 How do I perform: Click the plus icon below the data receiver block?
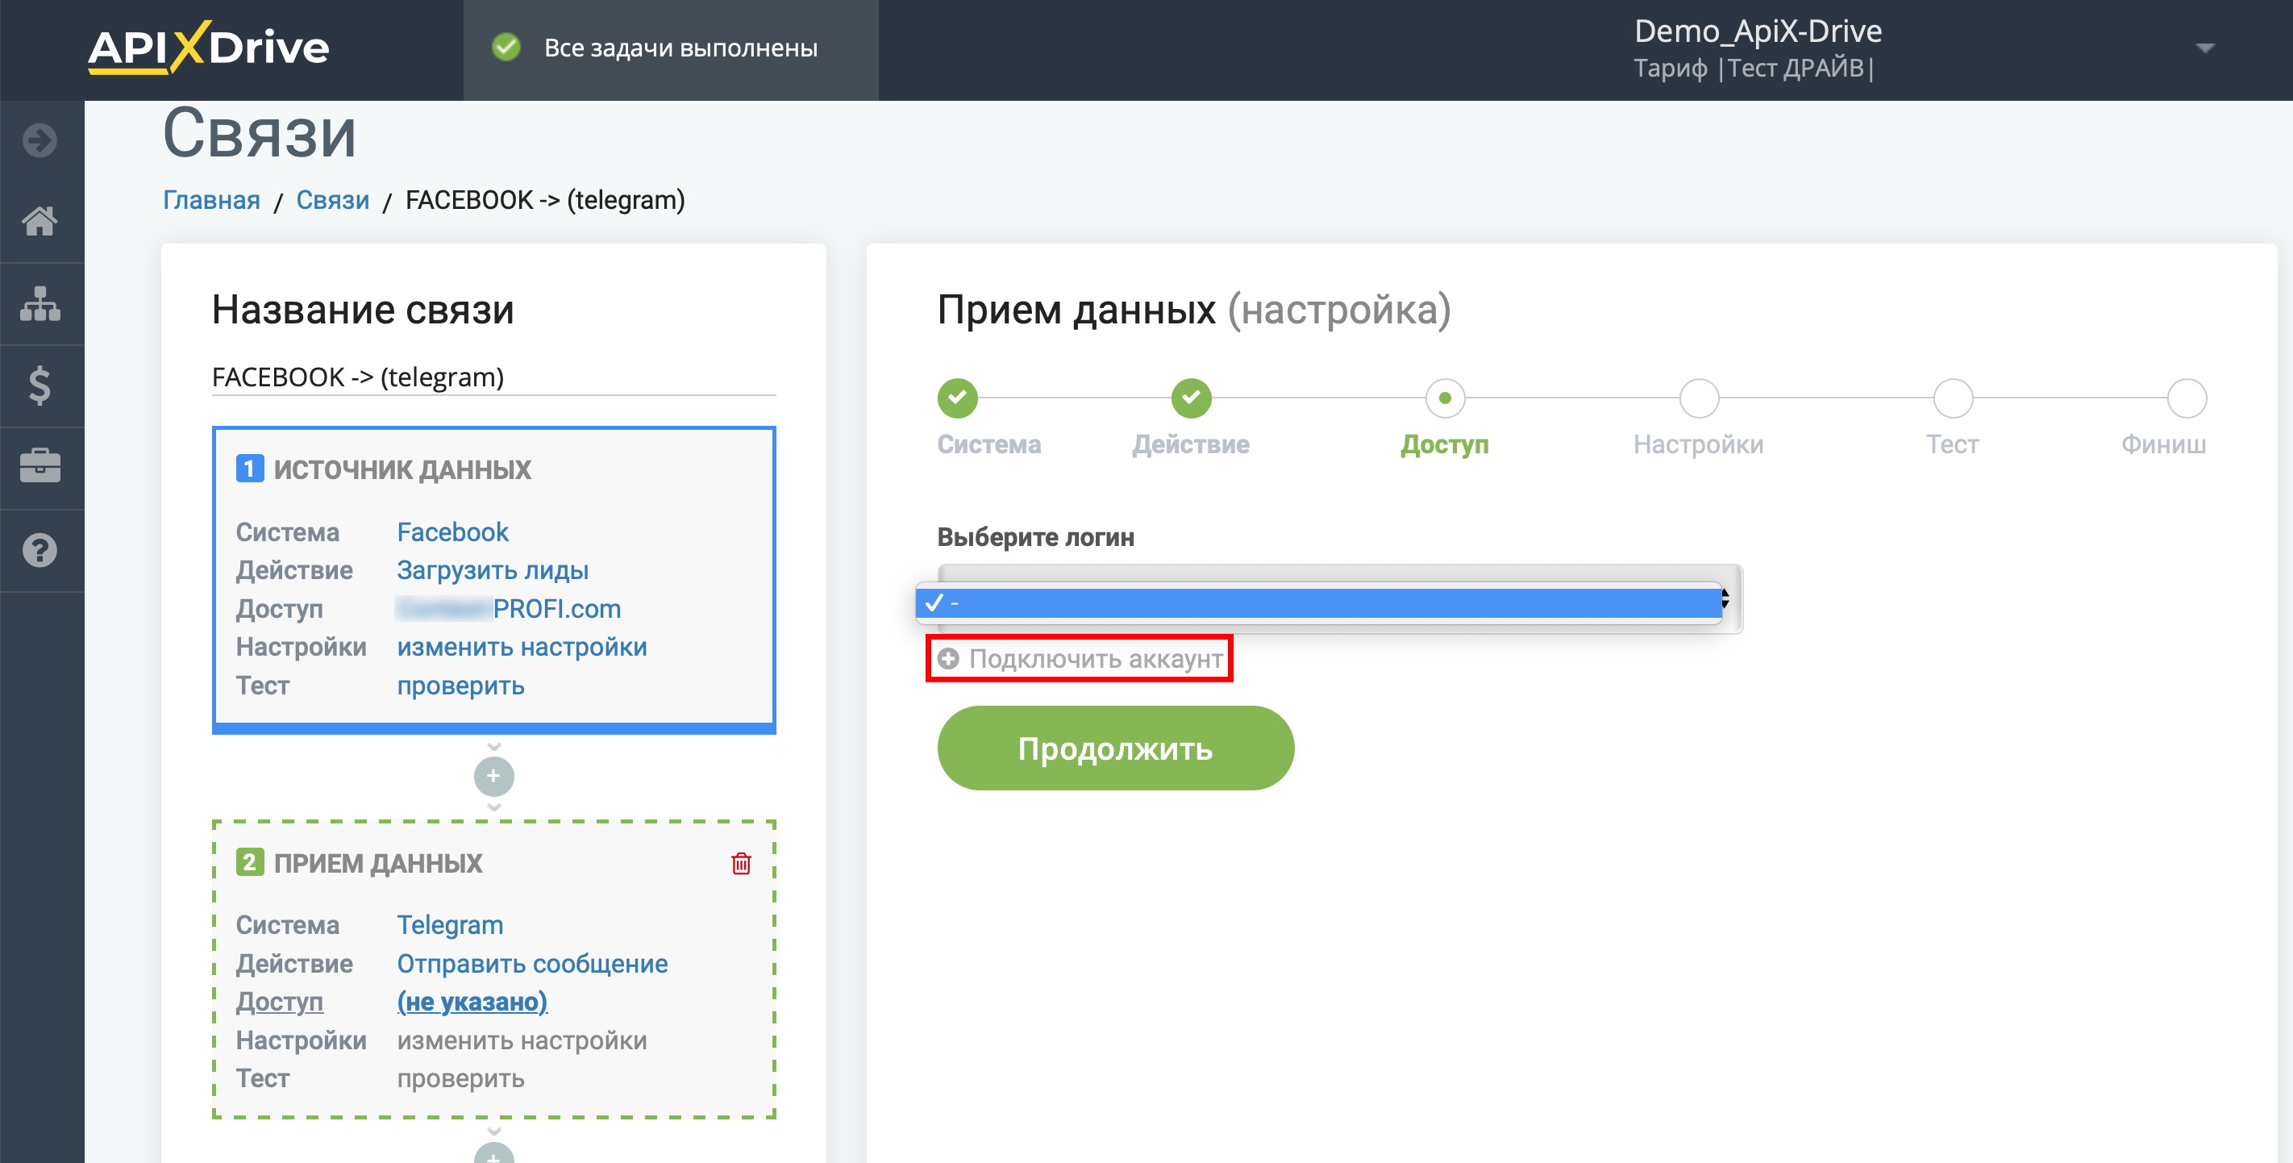click(494, 1153)
